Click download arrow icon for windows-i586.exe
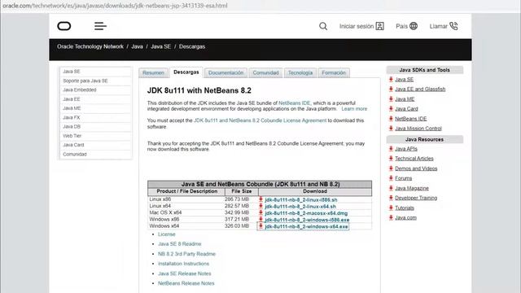The width and height of the screenshot is (521, 293). pyautogui.click(x=260, y=219)
